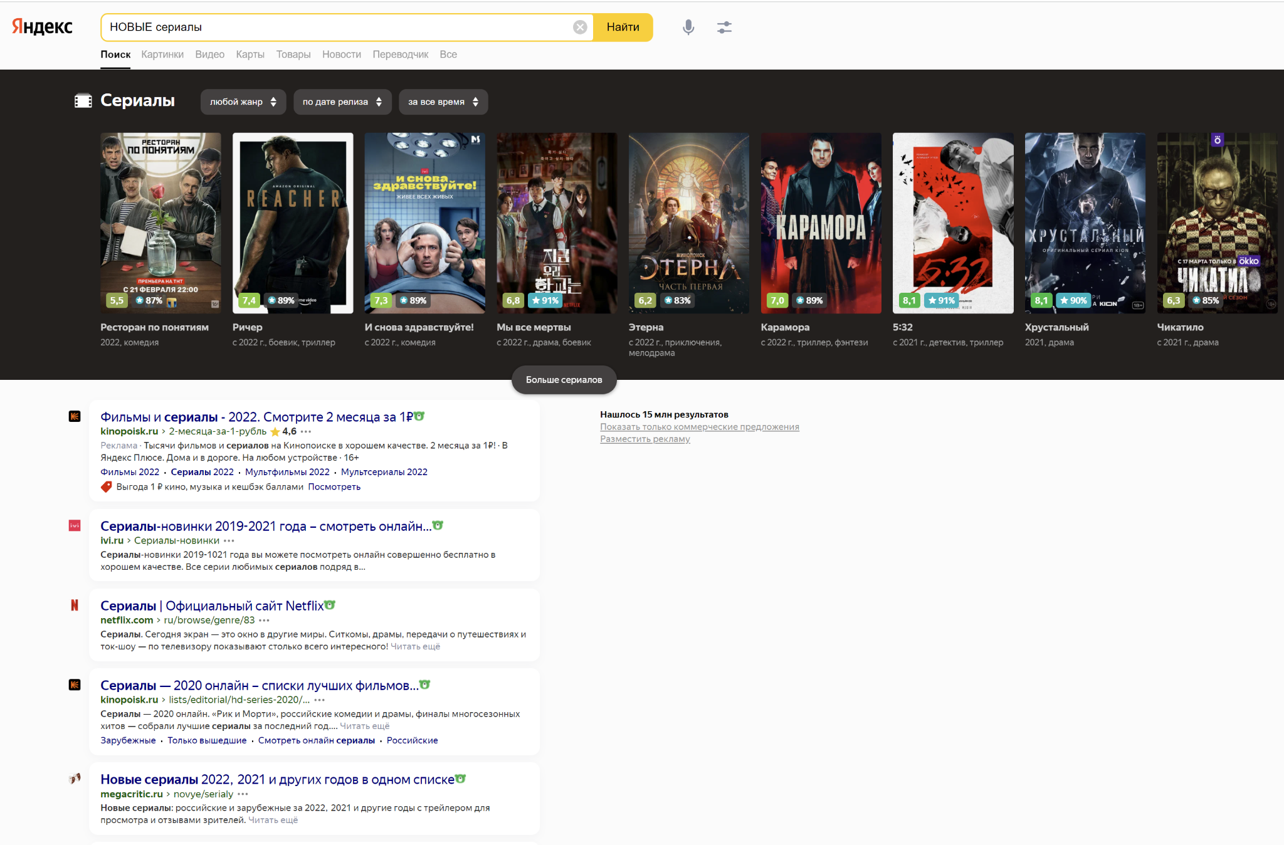1284x845 pixels.
Task: Click the Найти search button
Action: (x=623, y=27)
